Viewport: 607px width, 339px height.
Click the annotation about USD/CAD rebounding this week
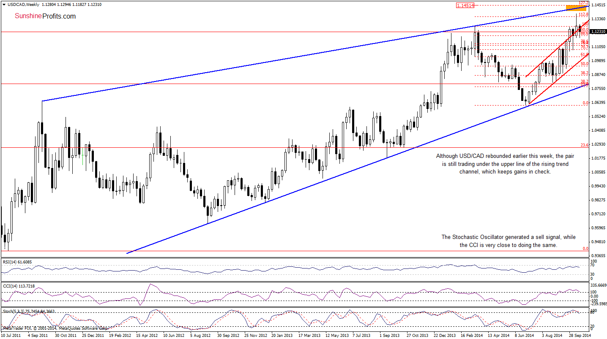[x=505, y=164]
